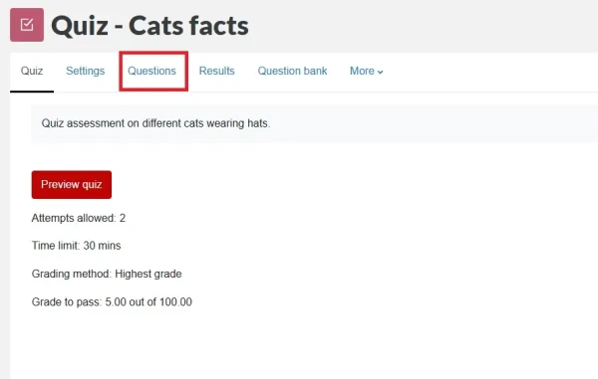This screenshot has width=598, height=379.
Task: Click 'Cats facts' in the page title
Action: [x=188, y=26]
